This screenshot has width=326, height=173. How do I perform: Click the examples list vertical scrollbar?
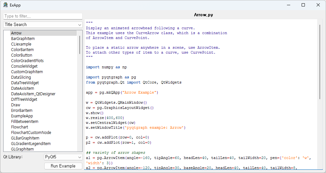(x=80, y=45)
